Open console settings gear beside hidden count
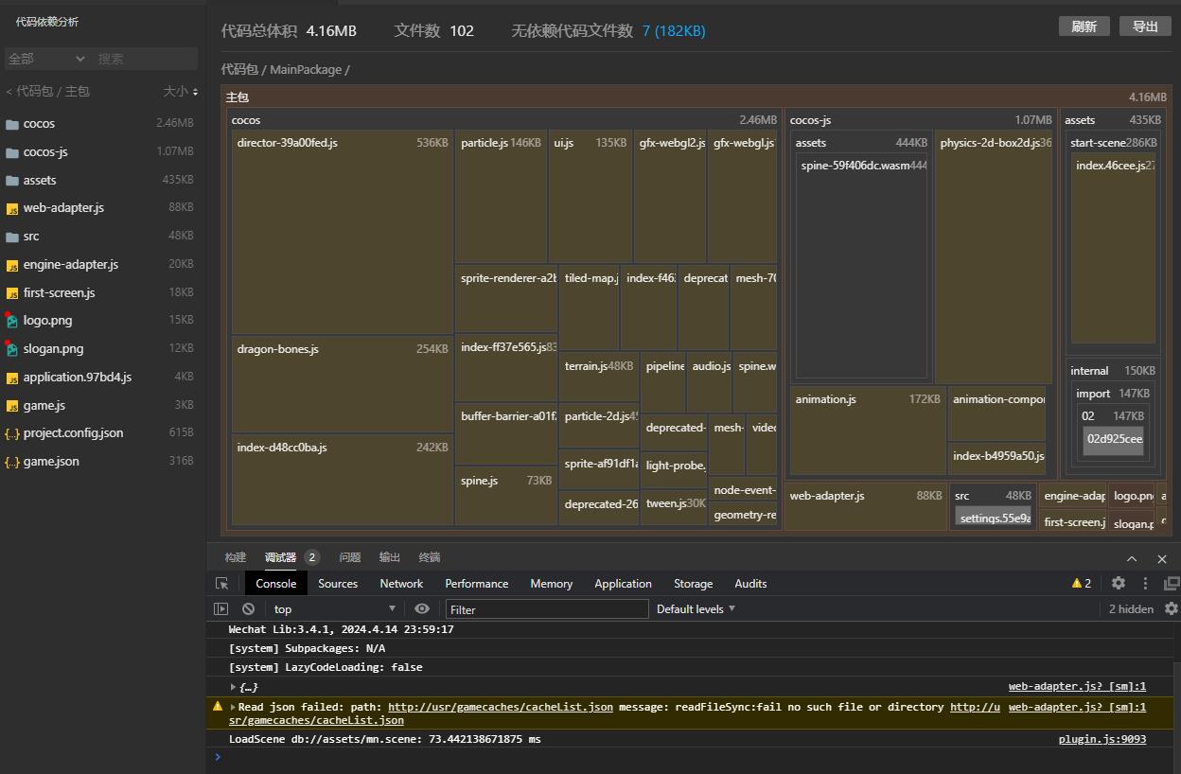 [1172, 609]
